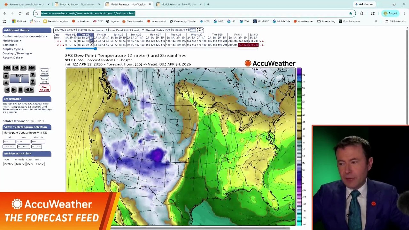
Task: Click the Reload Image button
Action: click(44, 72)
